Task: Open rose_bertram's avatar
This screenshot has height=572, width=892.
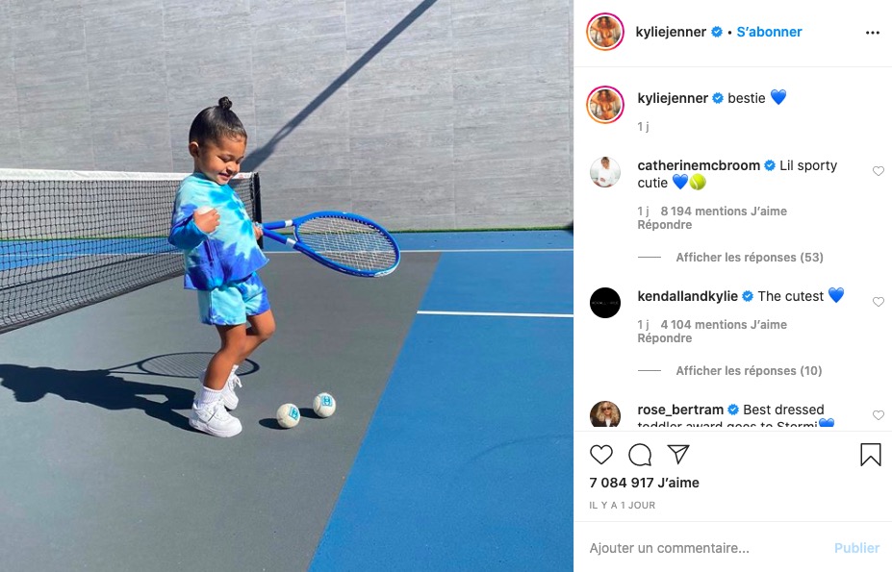Action: point(605,414)
